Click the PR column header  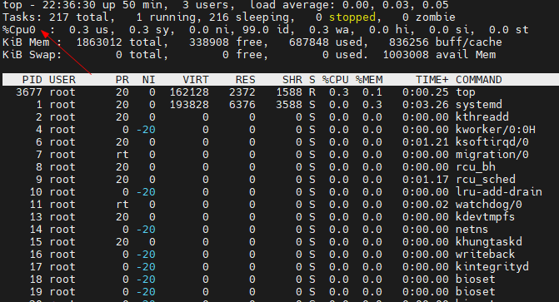point(122,79)
